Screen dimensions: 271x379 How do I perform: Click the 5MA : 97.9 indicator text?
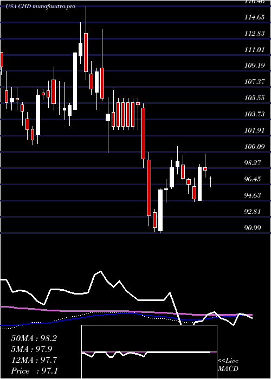[31, 349]
